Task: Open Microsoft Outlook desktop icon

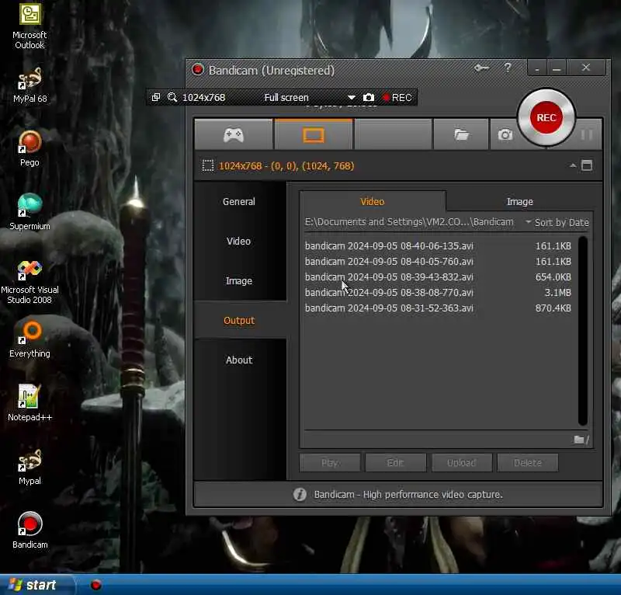Action: [x=29, y=26]
